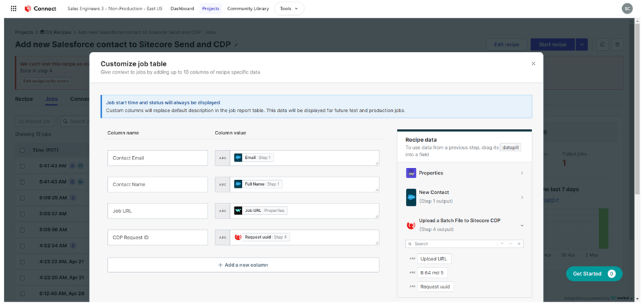Open Projects in the top navigation
The height and width of the screenshot is (305, 644).
tap(211, 9)
